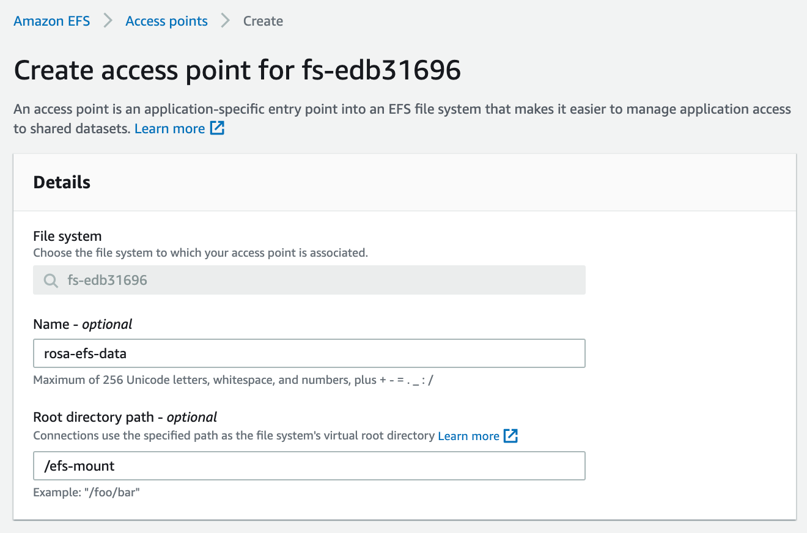Open Learn more link about virtual root directory
Screen dimensions: 807x533
(x=468, y=436)
